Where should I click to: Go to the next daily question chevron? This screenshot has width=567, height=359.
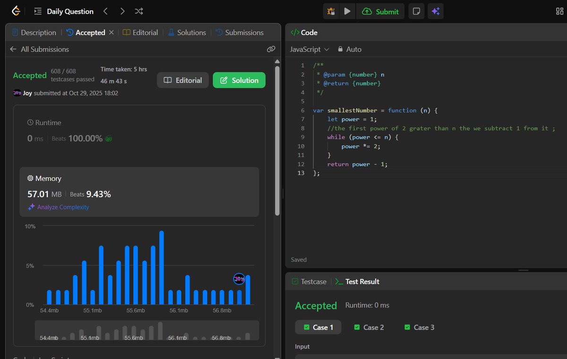tap(122, 11)
